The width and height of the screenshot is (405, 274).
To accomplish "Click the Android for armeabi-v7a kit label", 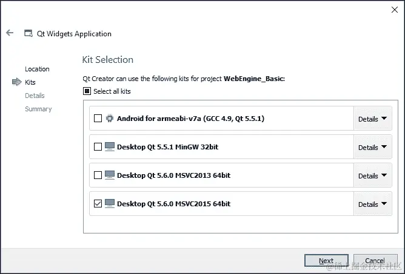I will [x=190, y=119].
